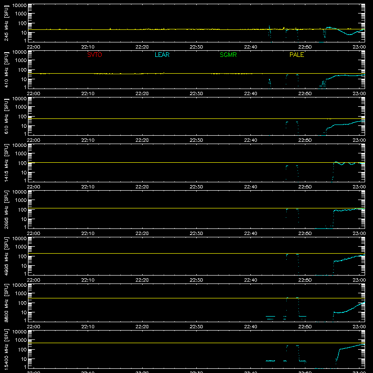Screen dimensions: 373x373
Task: Click the 1000 y-axis label on 4995 MHz plot
Action: tap(21, 247)
